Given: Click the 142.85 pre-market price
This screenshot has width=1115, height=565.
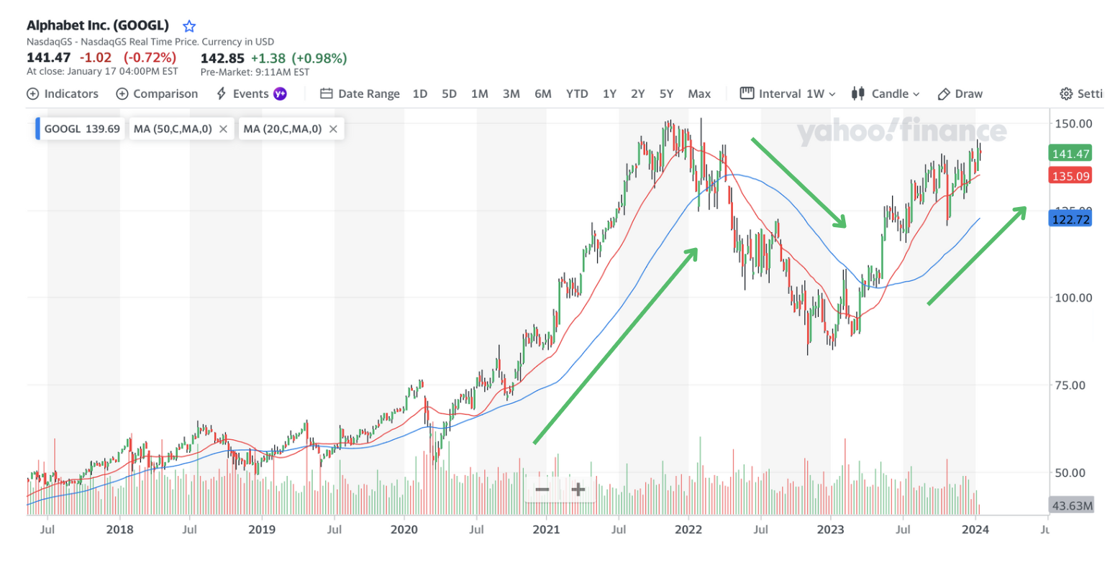Looking at the screenshot, I should pos(222,58).
